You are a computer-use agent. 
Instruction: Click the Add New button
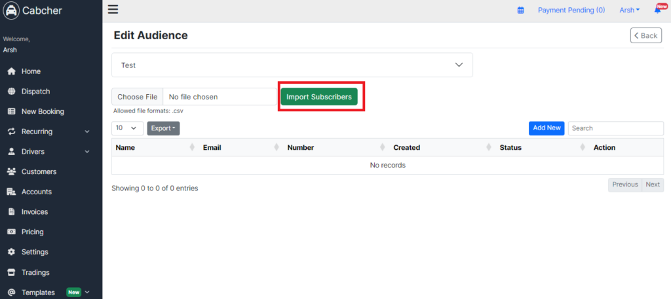coord(547,128)
